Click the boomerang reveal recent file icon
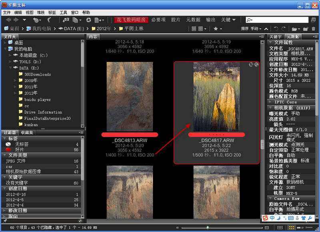Viewport: 320px width, 232px height. tap(36, 20)
